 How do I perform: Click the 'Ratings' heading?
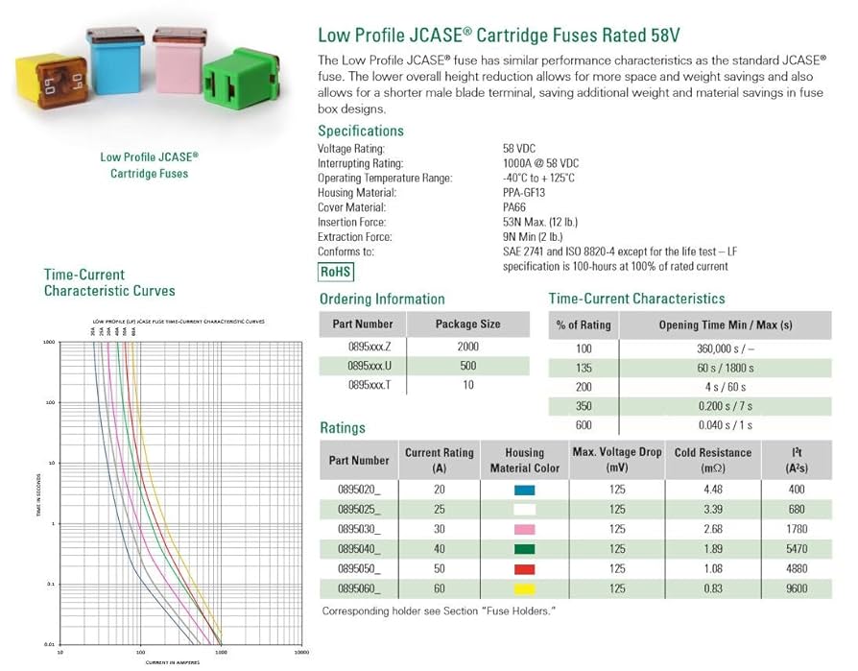[343, 427]
